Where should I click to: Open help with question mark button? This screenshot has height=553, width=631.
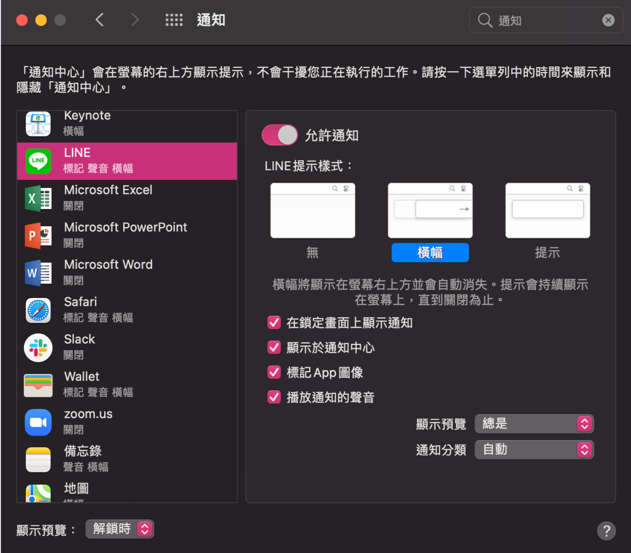[x=606, y=530]
